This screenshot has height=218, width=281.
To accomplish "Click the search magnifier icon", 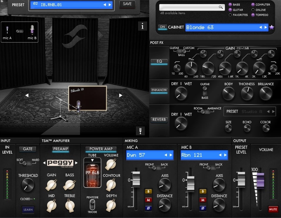I will pos(221,7).
